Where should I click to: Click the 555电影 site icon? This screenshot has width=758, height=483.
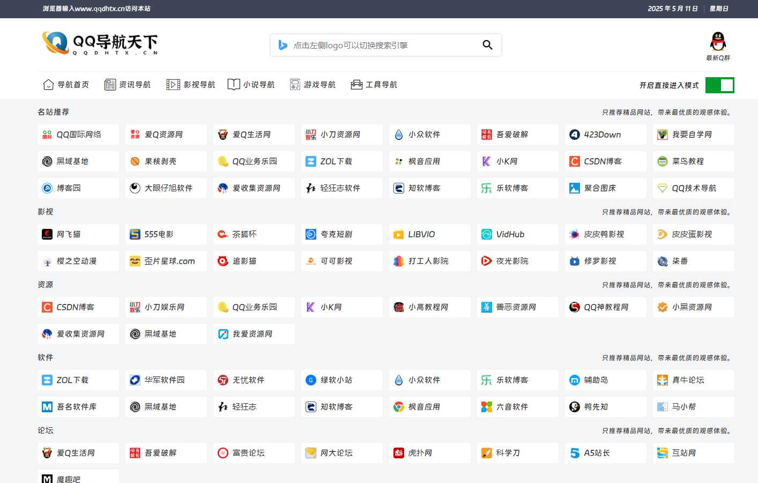point(135,234)
